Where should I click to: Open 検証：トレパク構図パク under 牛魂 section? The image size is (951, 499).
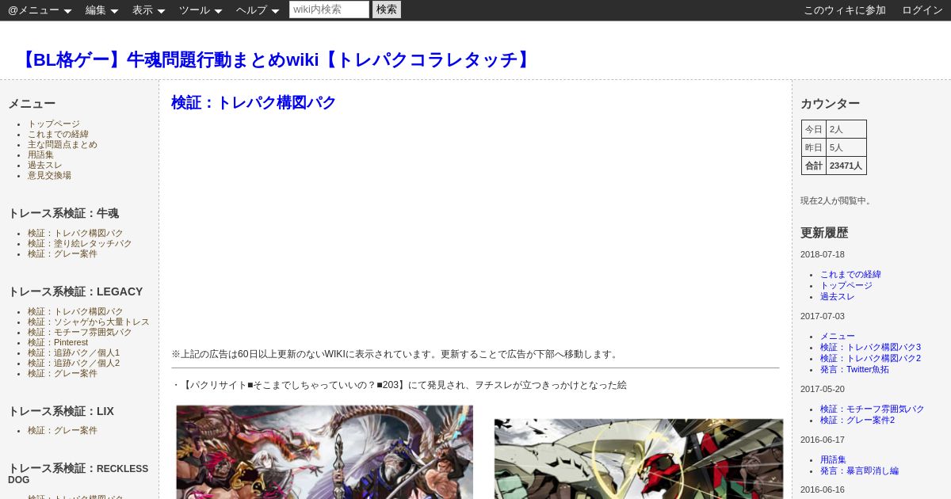click(75, 234)
